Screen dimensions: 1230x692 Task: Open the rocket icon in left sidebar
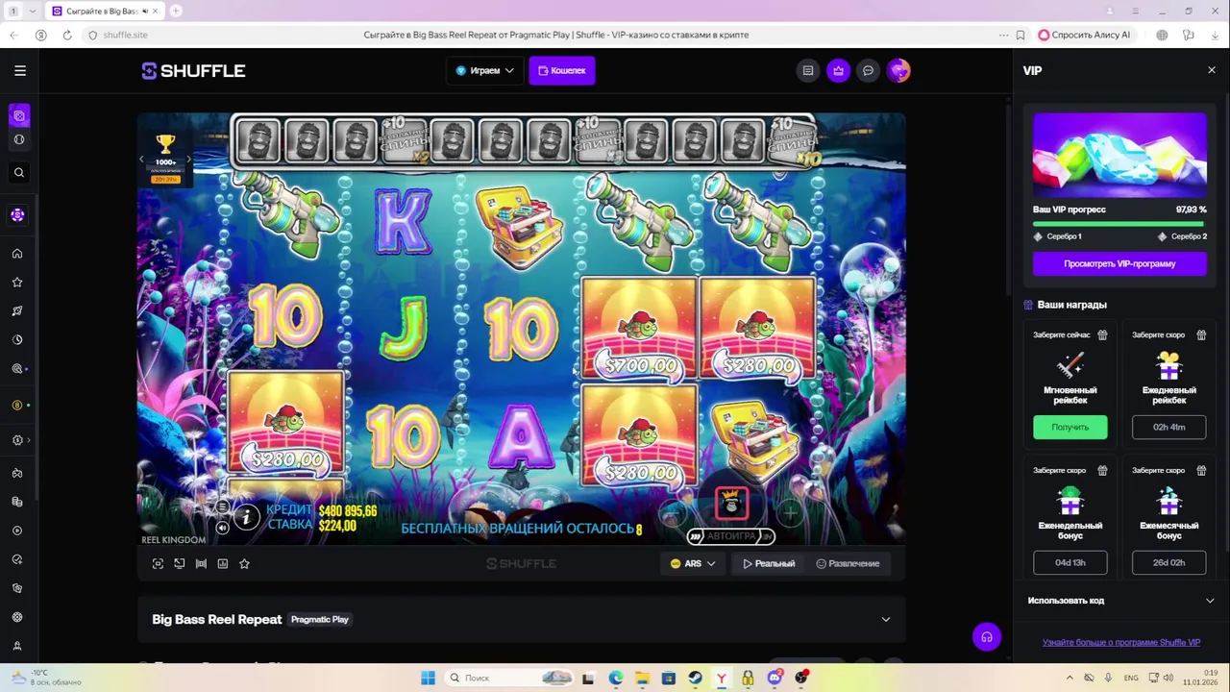[x=17, y=311]
